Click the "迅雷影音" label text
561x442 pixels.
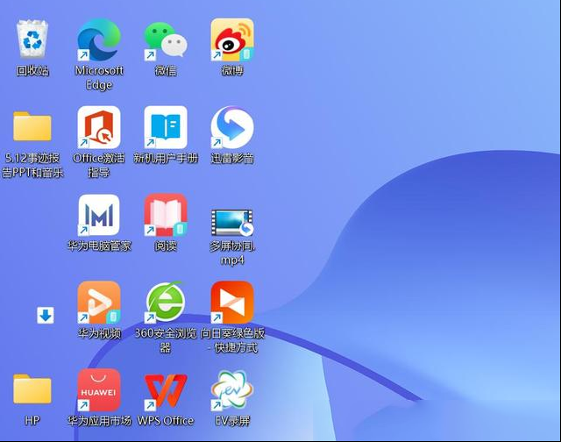point(232,158)
